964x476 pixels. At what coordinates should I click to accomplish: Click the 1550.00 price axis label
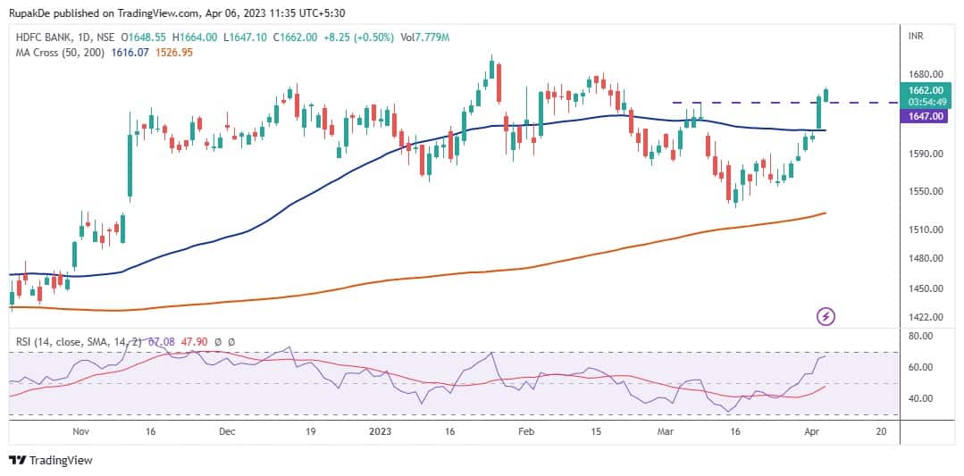tap(926, 192)
